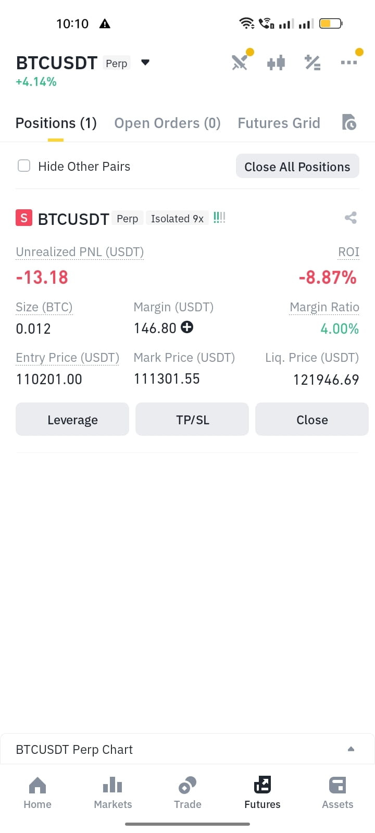Image resolution: width=375 pixels, height=833 pixels.
Task: Open the candlestick chart icon
Action: 276,63
